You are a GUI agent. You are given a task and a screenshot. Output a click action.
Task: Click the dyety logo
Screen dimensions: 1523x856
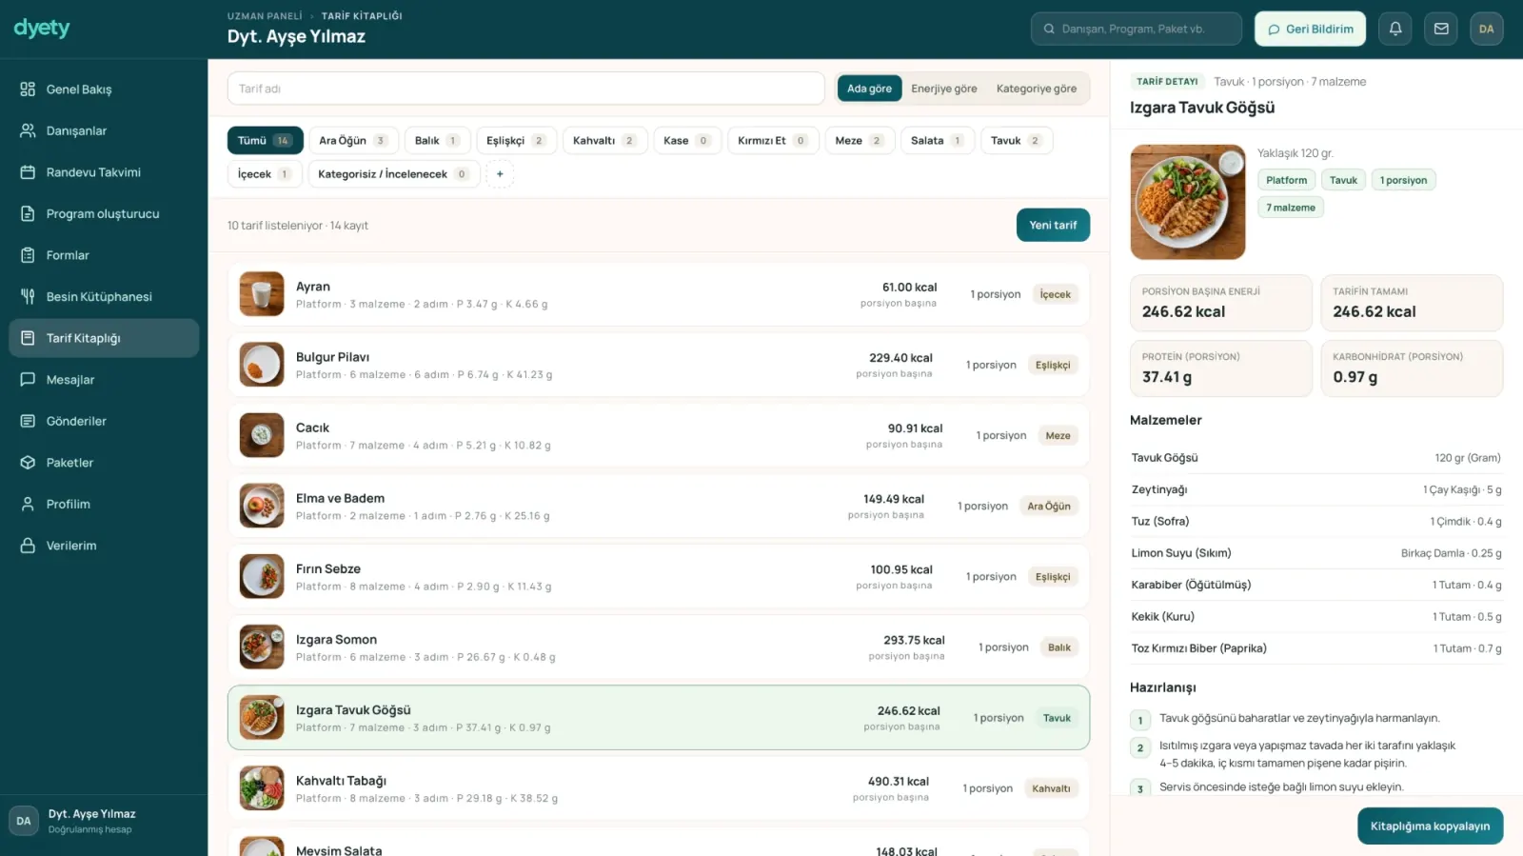click(x=42, y=29)
